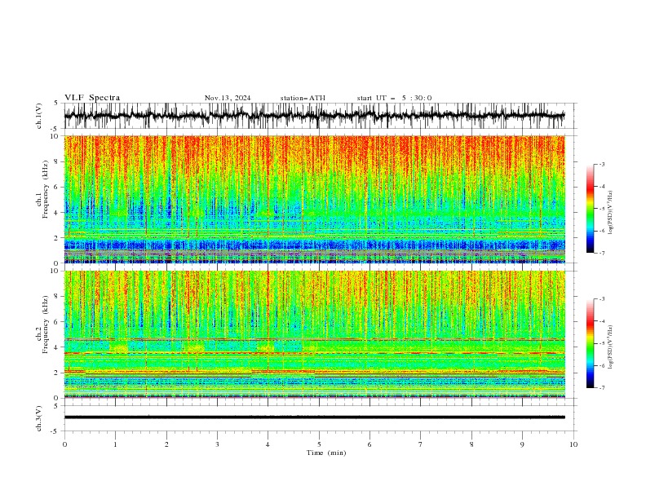Click time axis tick label "4"
The image size is (646, 499).
point(268,444)
